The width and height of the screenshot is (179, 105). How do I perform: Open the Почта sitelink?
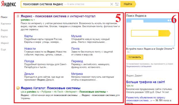75,49
